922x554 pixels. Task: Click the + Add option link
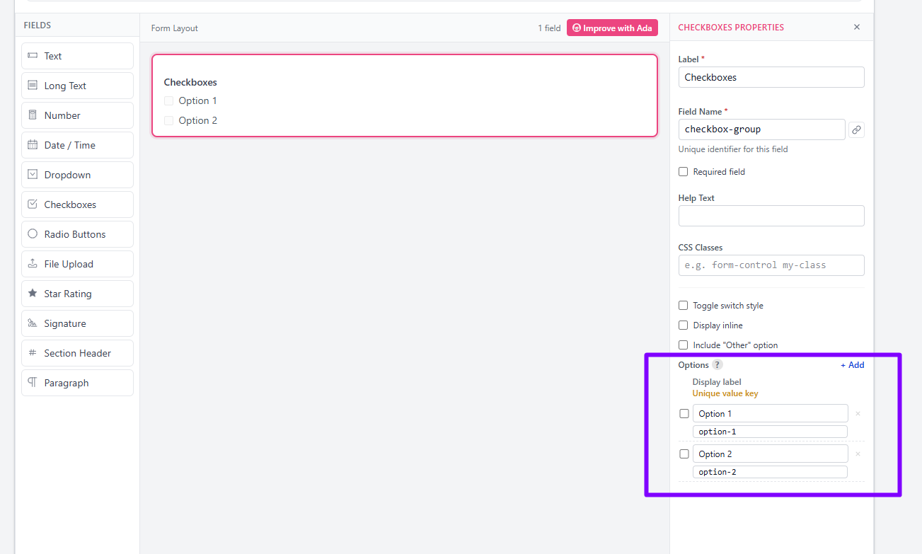(x=852, y=365)
